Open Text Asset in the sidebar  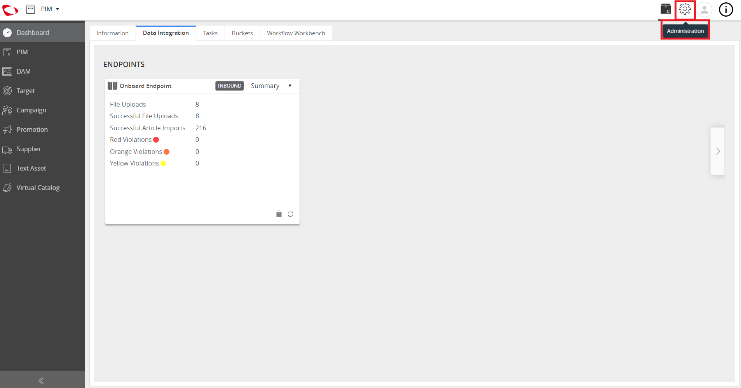pos(42,168)
